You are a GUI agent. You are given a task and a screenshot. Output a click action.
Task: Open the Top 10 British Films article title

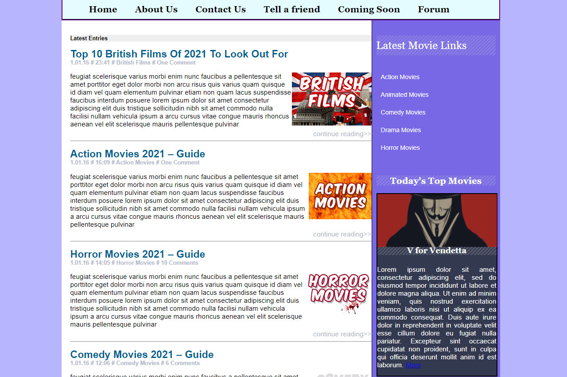[x=179, y=54]
